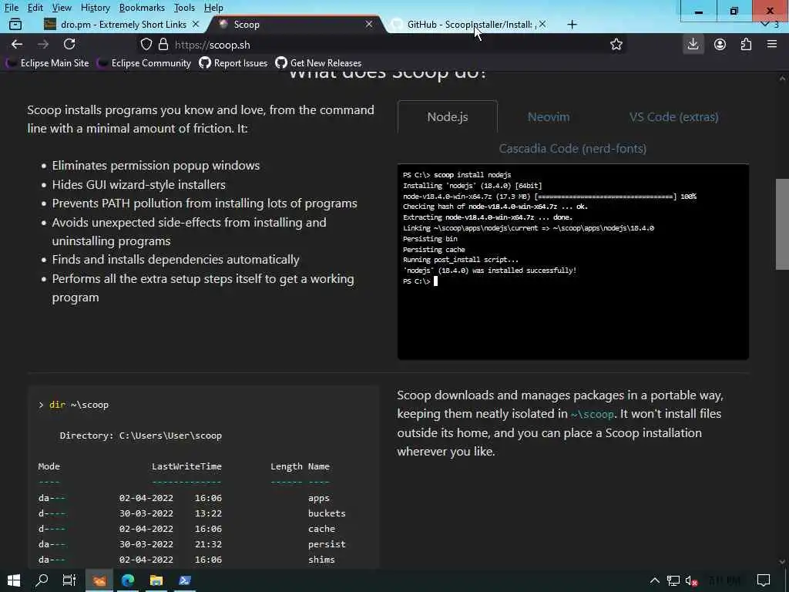Open the History menu
Image resolution: width=789 pixels, height=592 pixels.
(x=95, y=8)
